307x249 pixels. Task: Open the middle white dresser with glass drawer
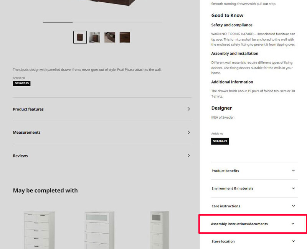pos(99,230)
